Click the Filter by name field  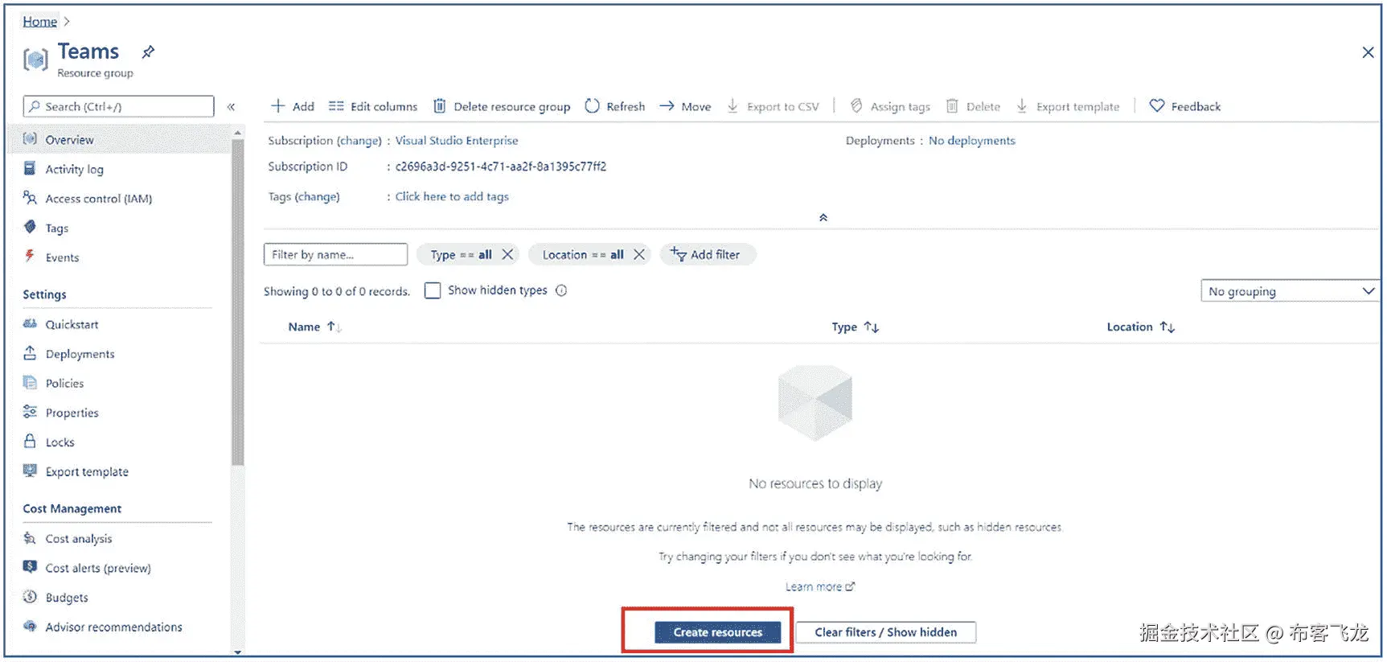tap(335, 254)
